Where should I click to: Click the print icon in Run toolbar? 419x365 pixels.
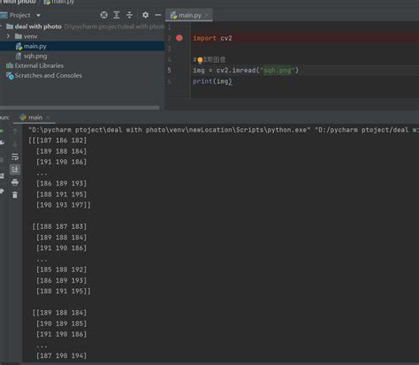click(15, 182)
